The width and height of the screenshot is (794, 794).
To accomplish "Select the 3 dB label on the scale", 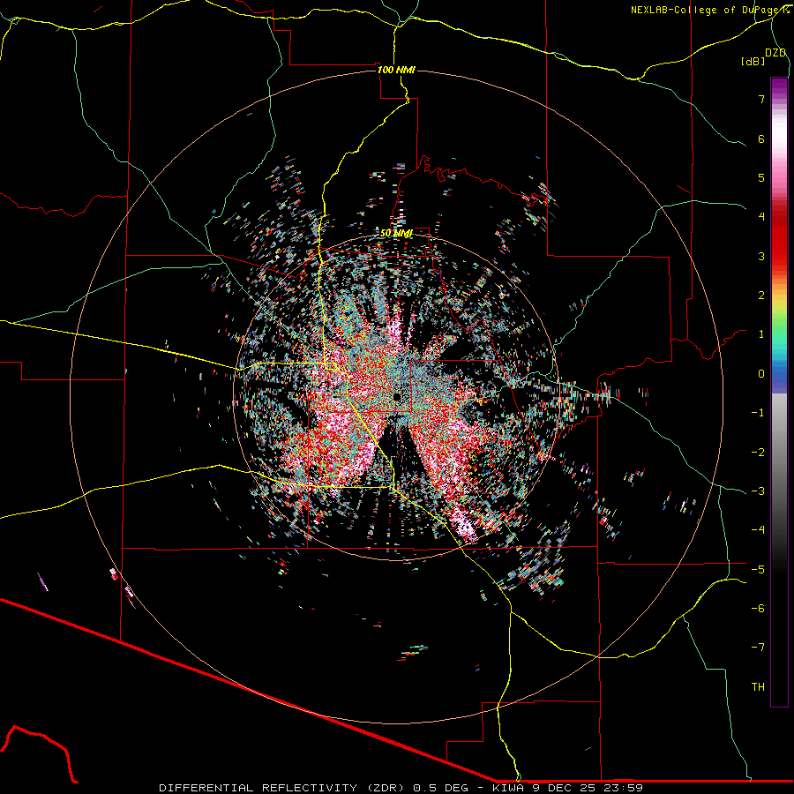I will [761, 256].
